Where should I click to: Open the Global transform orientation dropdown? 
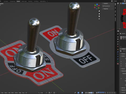point(41,93)
